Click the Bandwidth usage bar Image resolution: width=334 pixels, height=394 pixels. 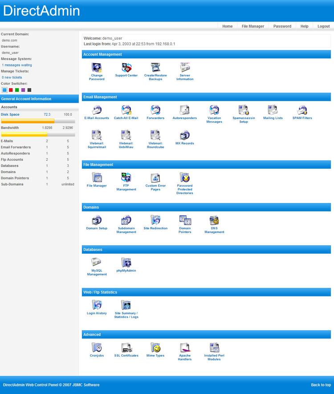point(38,134)
